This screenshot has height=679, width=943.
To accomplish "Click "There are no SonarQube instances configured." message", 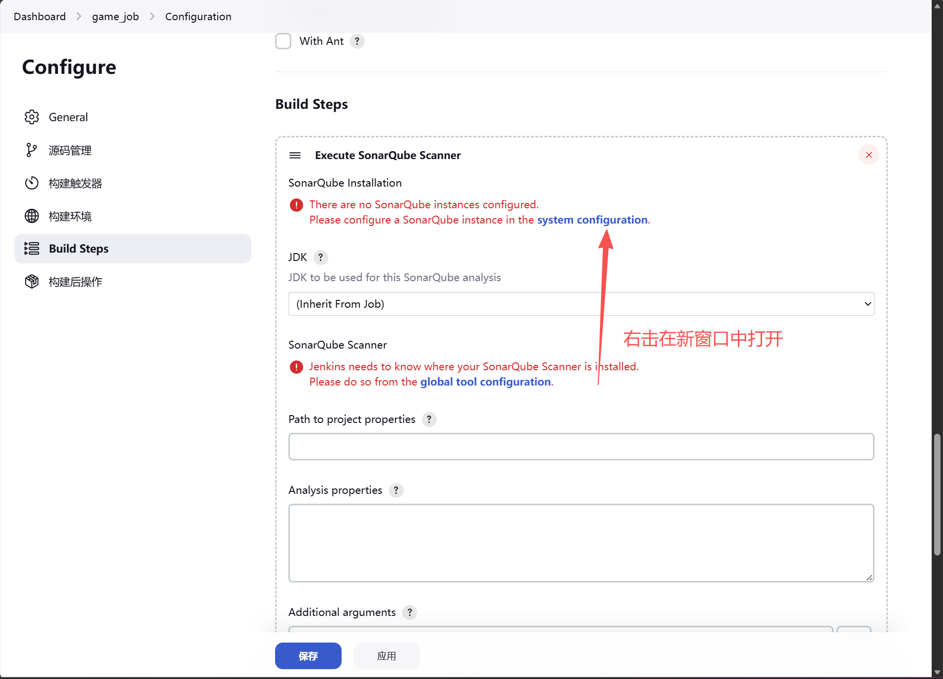I will [x=424, y=205].
